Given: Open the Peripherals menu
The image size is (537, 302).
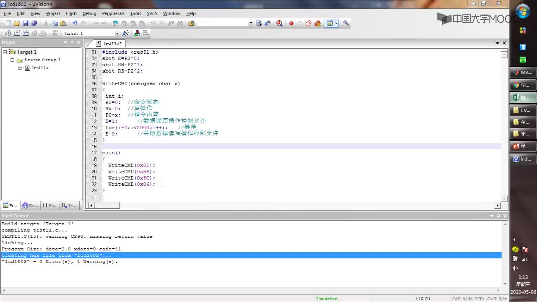Looking at the screenshot, I should tap(113, 13).
